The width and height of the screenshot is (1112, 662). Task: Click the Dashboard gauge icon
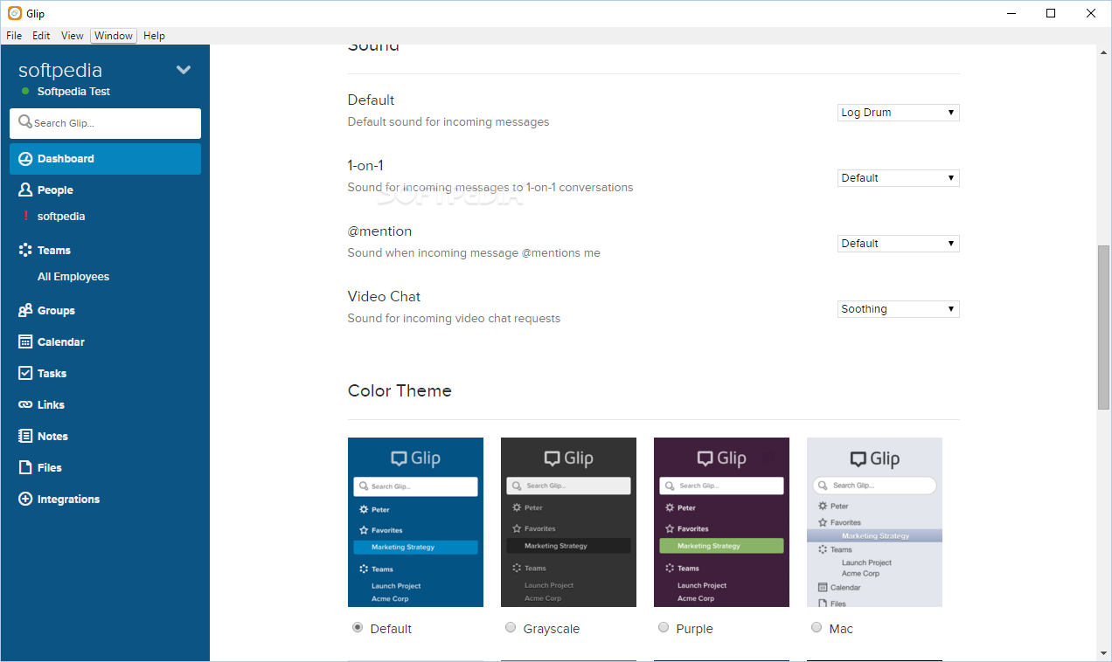[25, 159]
